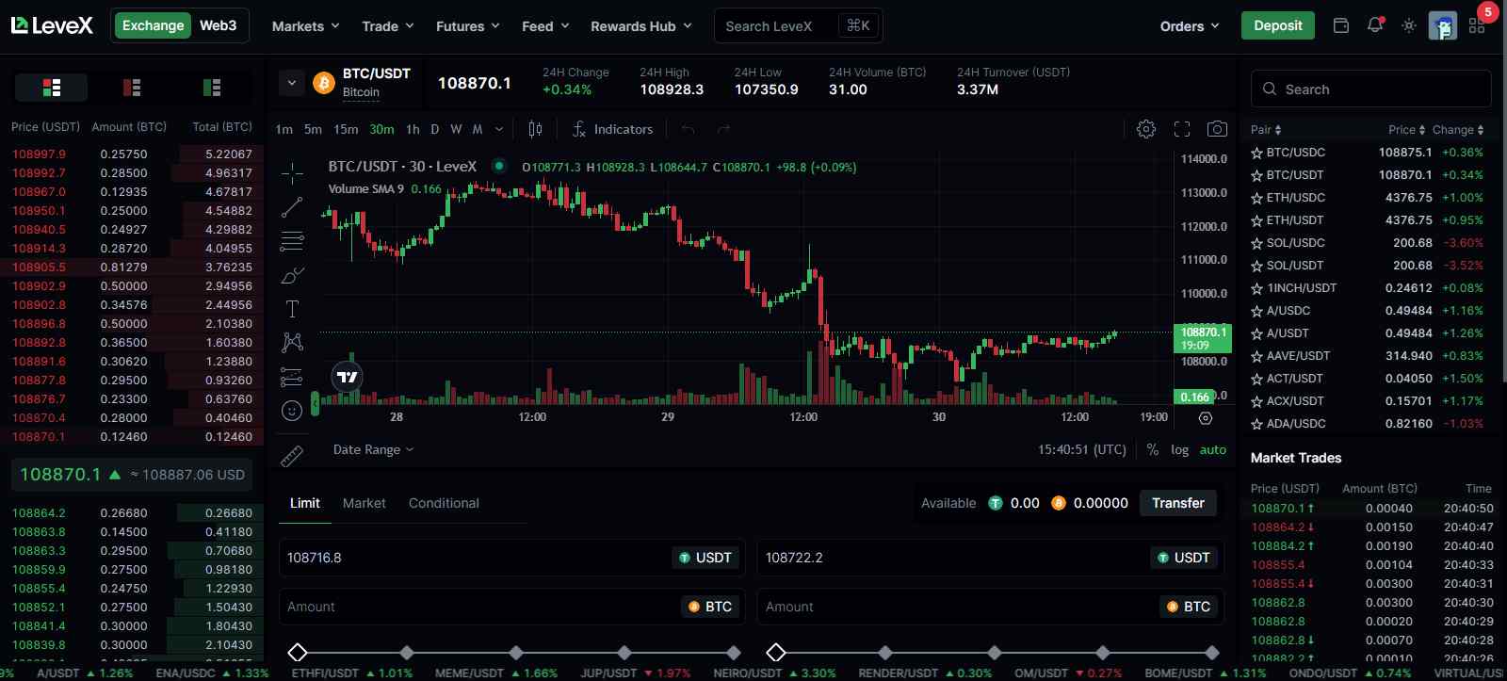Undo the last chart action
This screenshot has width=1507, height=681.
coord(689,129)
